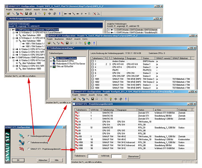Screen dimensions: 202x168
Task: Click the WAN-Adr. input field
Action: (x=116, y=156)
